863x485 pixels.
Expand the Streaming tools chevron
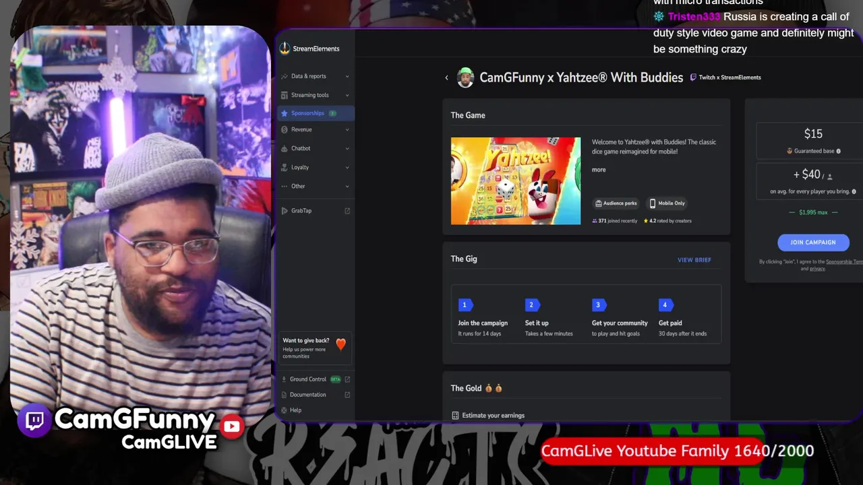click(x=347, y=95)
